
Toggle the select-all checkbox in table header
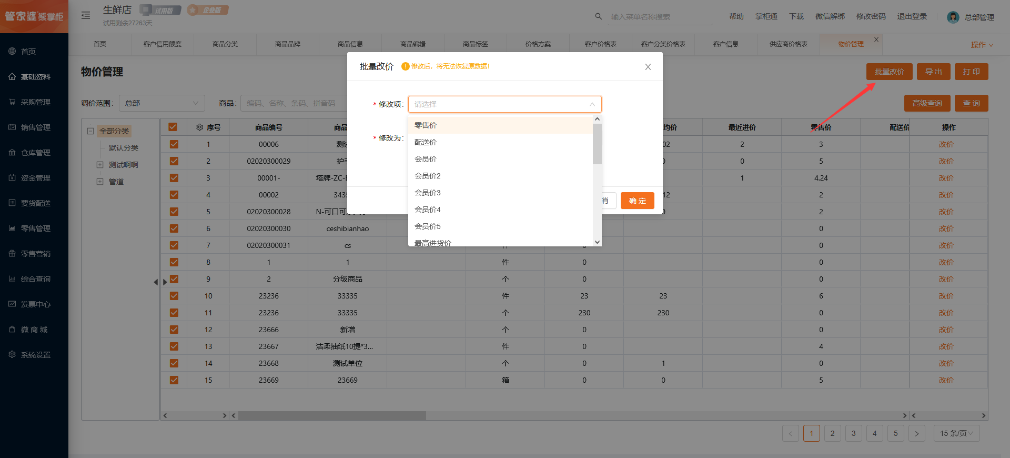[173, 127]
